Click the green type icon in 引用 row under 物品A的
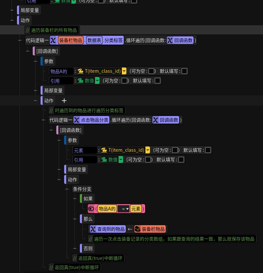 coord(80,81)
